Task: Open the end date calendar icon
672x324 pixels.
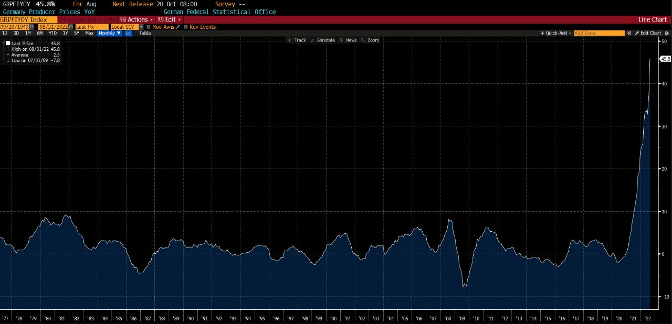Action: tap(70, 27)
